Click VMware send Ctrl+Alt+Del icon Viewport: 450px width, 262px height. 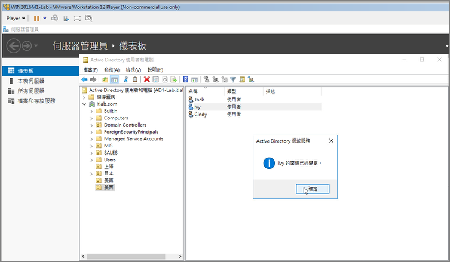pos(54,19)
